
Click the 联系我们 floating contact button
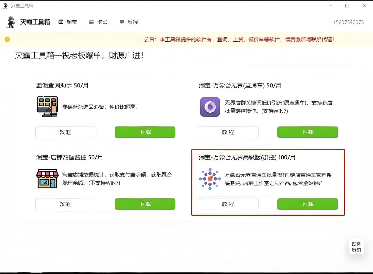(x=356, y=247)
